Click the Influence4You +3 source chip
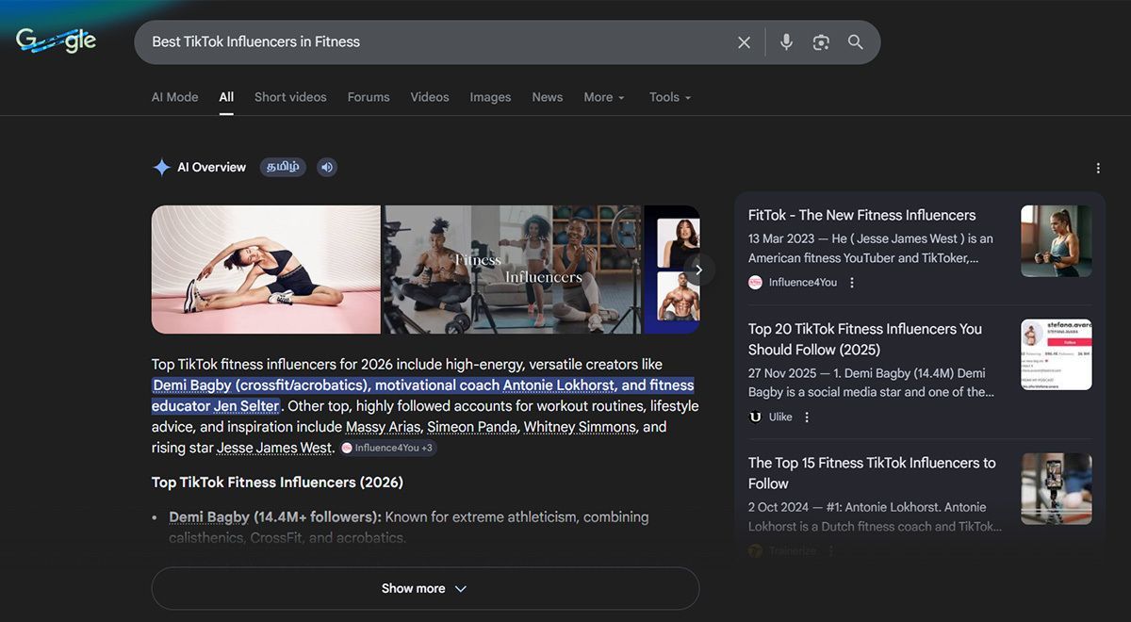Viewport: 1131px width, 622px height. coord(387,449)
